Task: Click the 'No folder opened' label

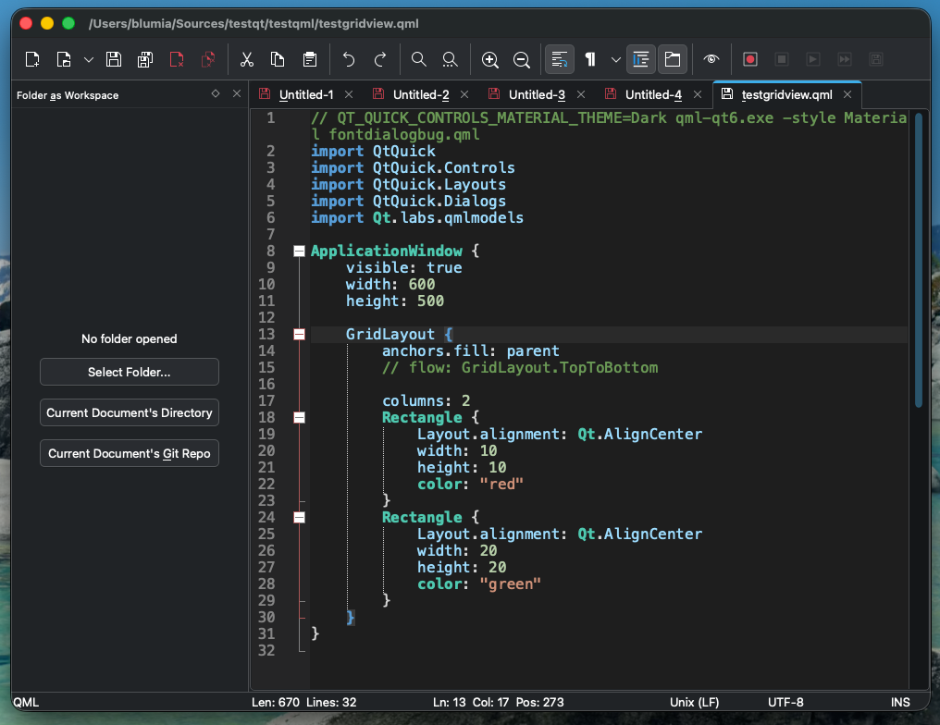Action: [129, 339]
